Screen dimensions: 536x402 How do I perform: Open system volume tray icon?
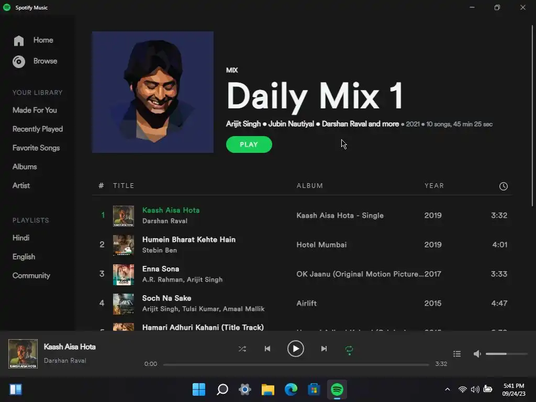[x=475, y=389]
